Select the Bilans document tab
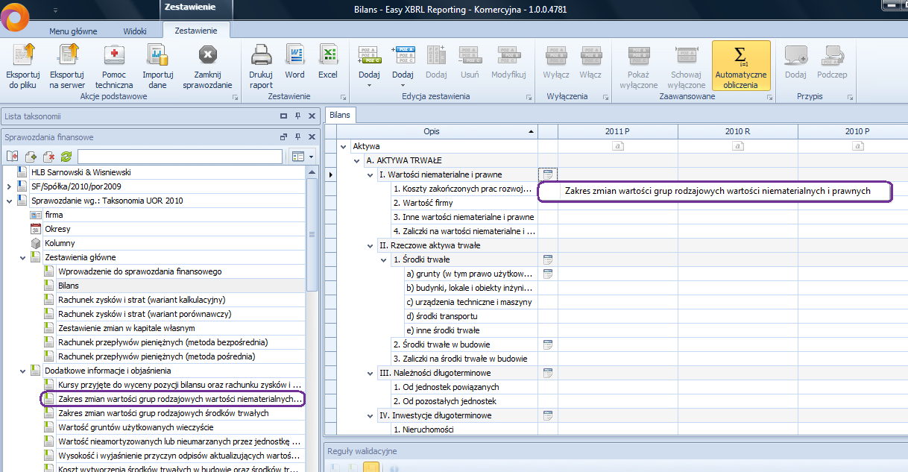 (341, 116)
